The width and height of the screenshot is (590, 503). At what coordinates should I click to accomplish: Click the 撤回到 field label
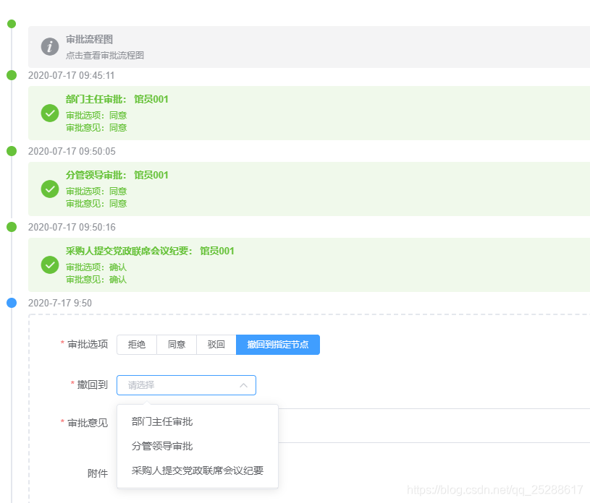(92, 384)
